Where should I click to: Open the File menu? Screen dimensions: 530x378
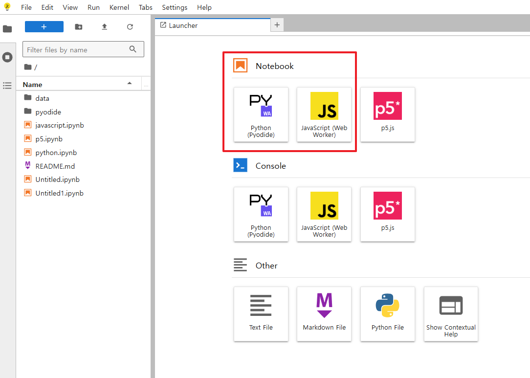[26, 7]
